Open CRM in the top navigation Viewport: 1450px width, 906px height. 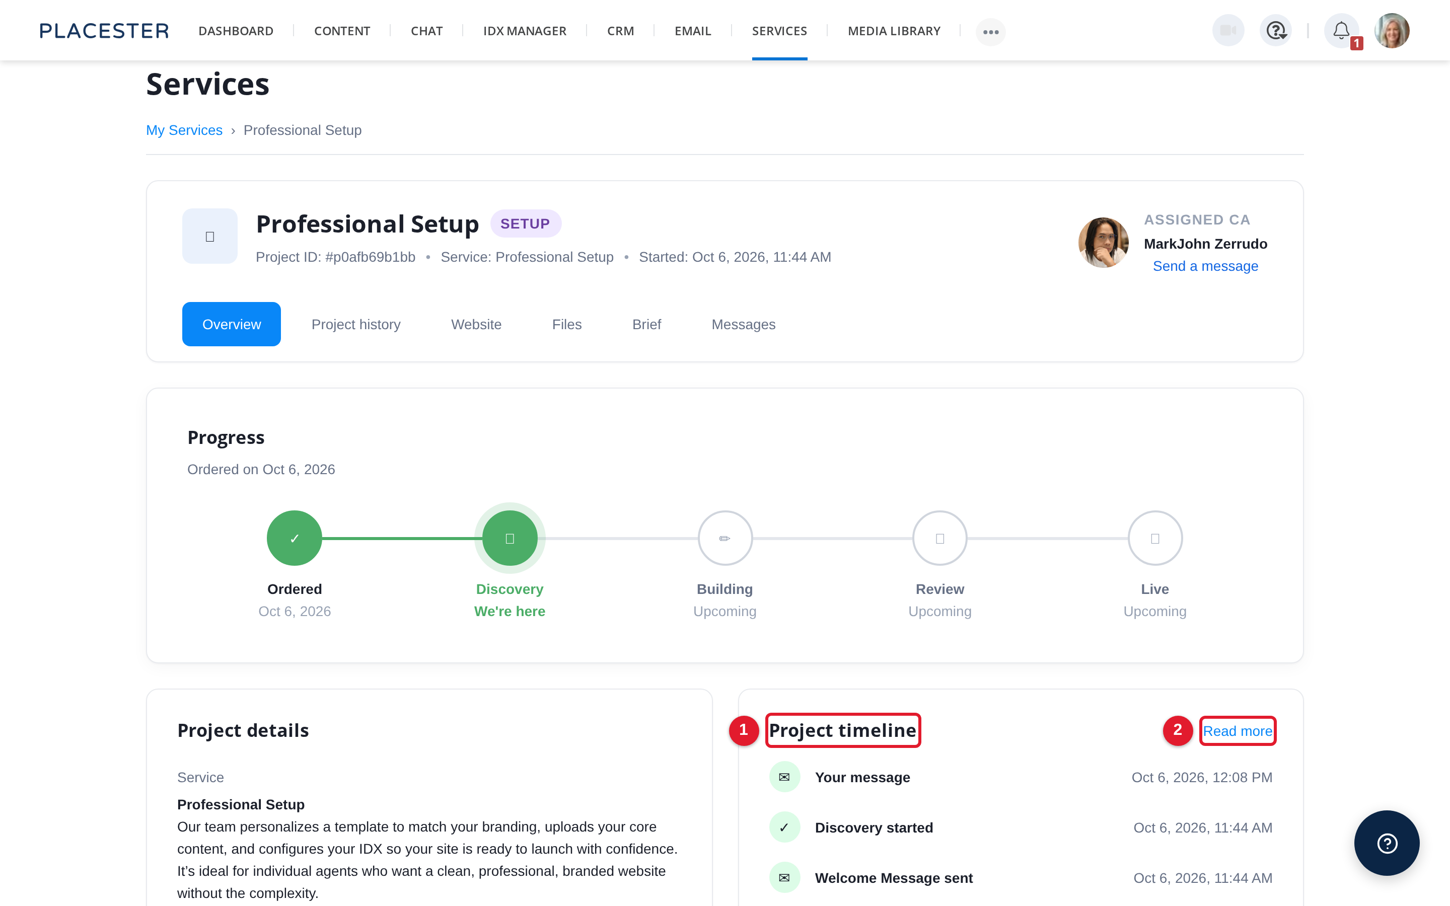(x=620, y=31)
